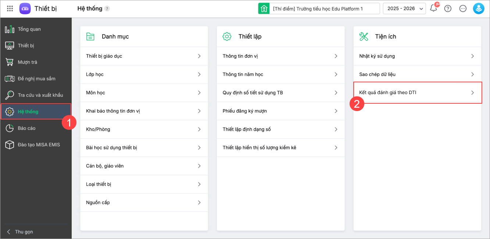Go to Tổng quan in sidebar
This screenshot has width=490, height=239.
[x=29, y=29]
